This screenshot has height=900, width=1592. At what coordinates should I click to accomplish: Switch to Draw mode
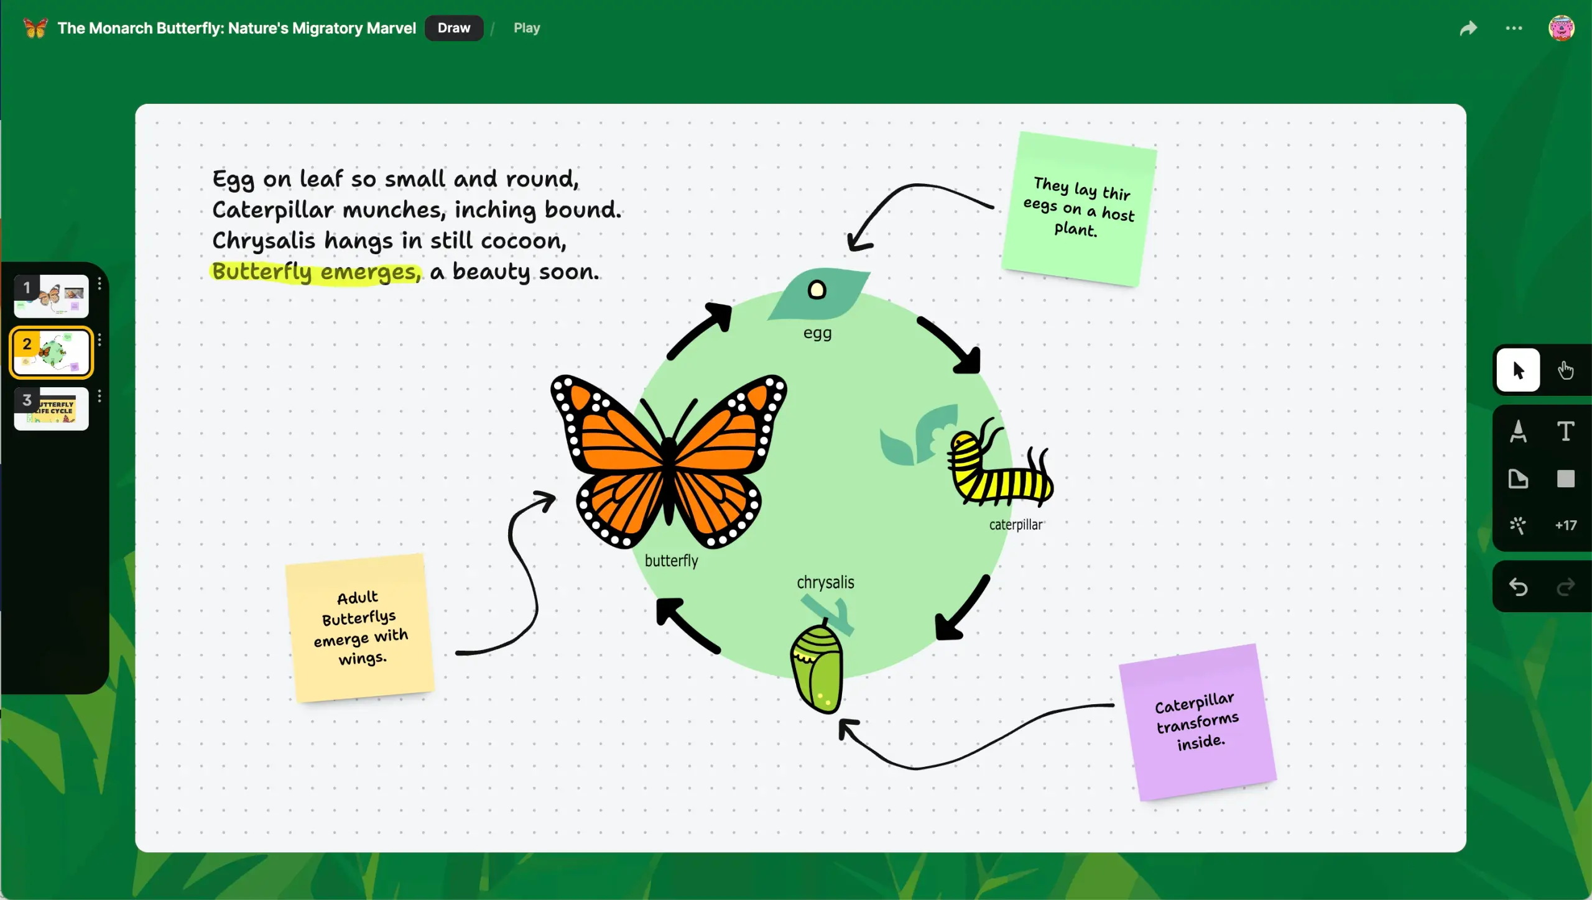(x=453, y=28)
